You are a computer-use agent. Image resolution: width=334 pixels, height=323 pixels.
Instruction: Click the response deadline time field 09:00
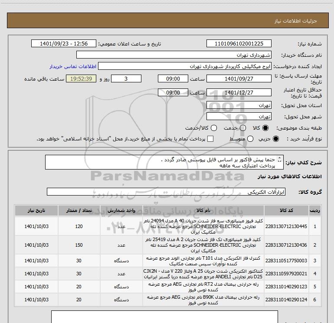173,78
